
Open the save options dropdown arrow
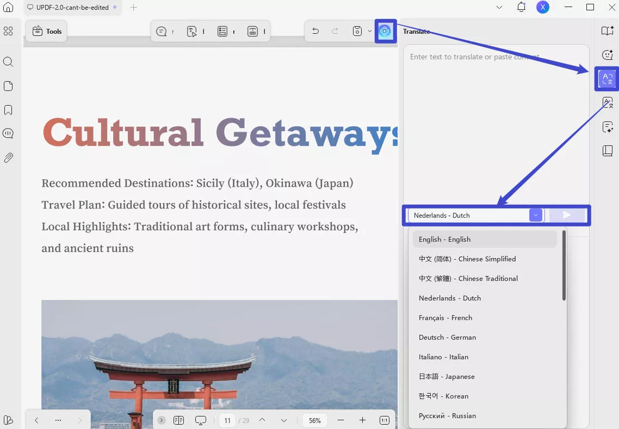tap(369, 31)
